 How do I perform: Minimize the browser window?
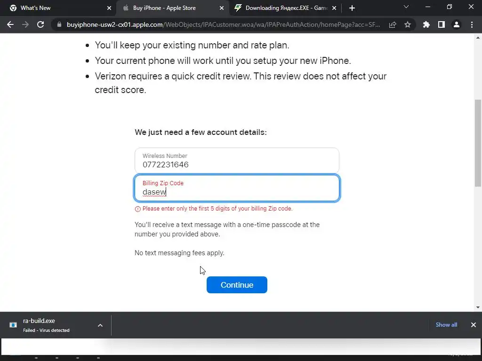tap(427, 7)
